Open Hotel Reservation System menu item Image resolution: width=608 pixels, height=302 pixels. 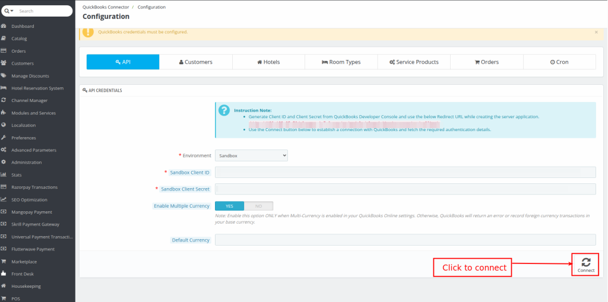37,88
